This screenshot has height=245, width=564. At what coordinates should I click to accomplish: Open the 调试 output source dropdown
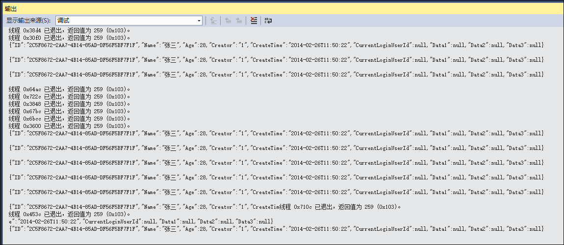coord(129,21)
